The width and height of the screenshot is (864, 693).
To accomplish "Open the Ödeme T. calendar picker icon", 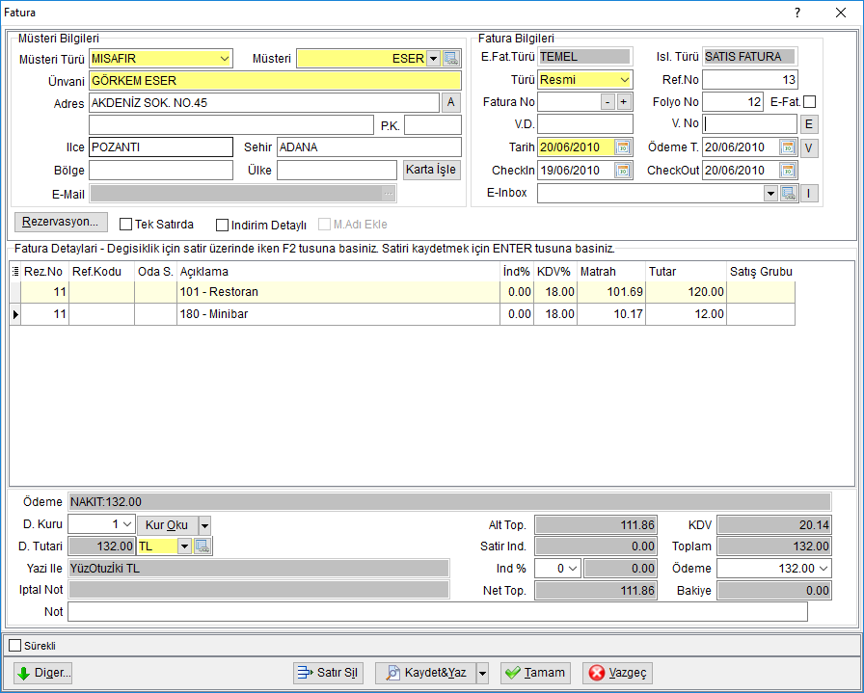I will tap(788, 147).
